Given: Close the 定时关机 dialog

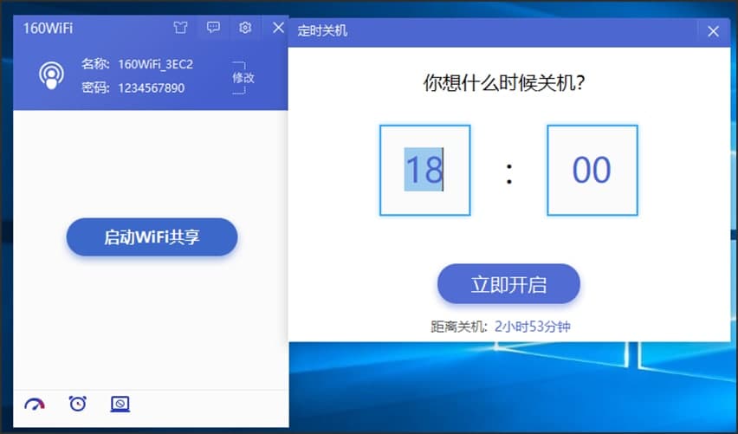Looking at the screenshot, I should click(713, 31).
